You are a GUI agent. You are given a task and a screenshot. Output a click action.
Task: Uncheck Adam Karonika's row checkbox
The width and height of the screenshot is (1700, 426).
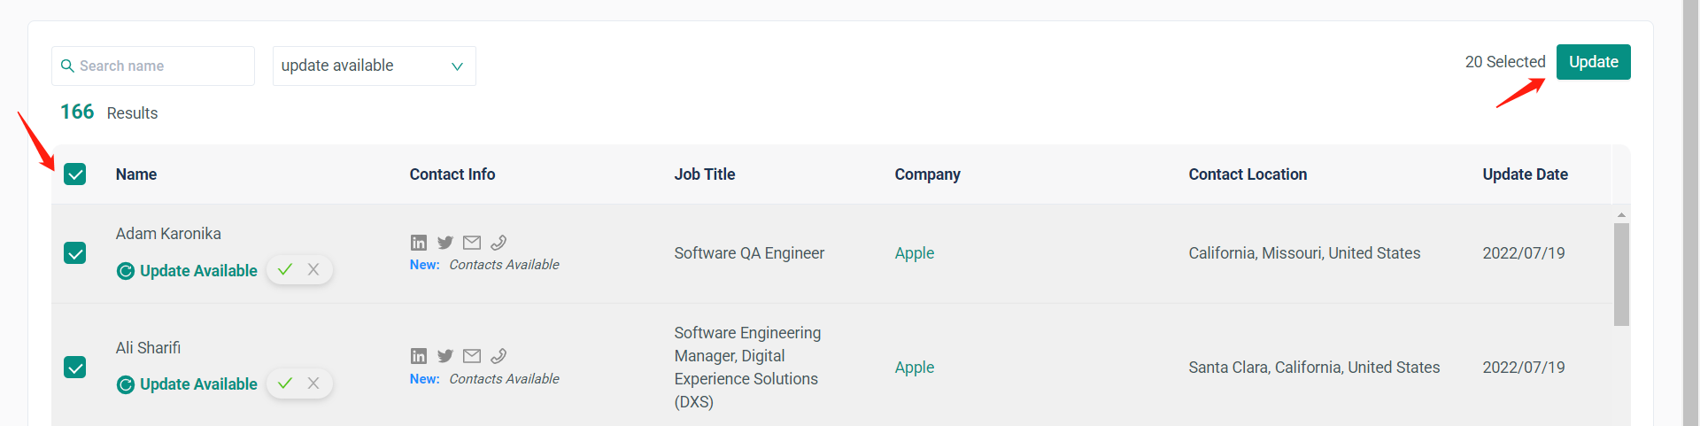[x=75, y=253]
